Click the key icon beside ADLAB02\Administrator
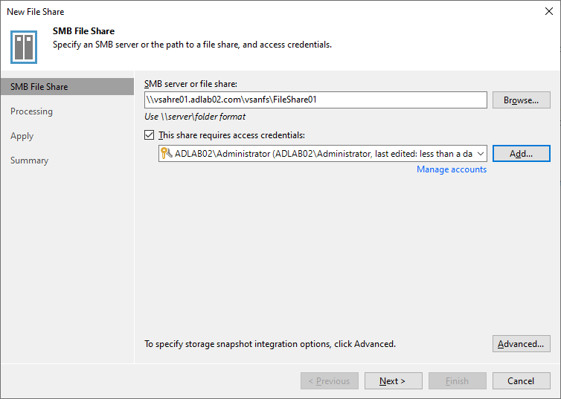The image size is (561, 399). tap(167, 153)
